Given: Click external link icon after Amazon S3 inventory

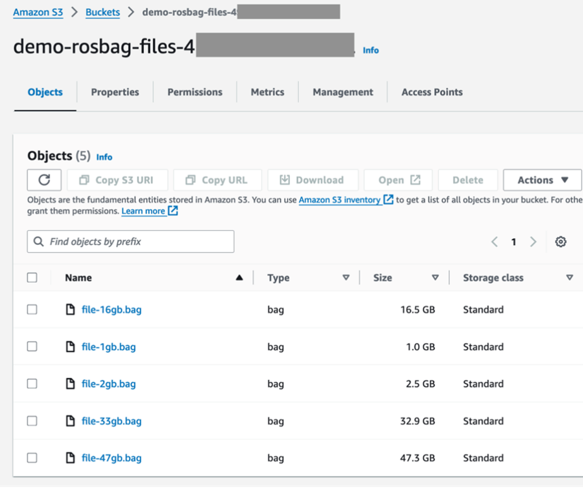Looking at the screenshot, I should tap(388, 200).
